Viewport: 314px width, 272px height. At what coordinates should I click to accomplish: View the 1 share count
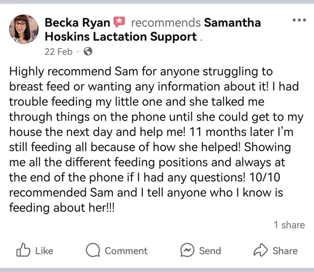pyautogui.click(x=289, y=225)
